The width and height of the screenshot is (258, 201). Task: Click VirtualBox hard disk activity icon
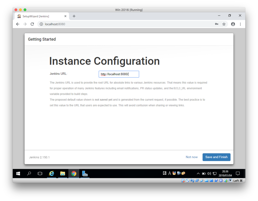183,180
